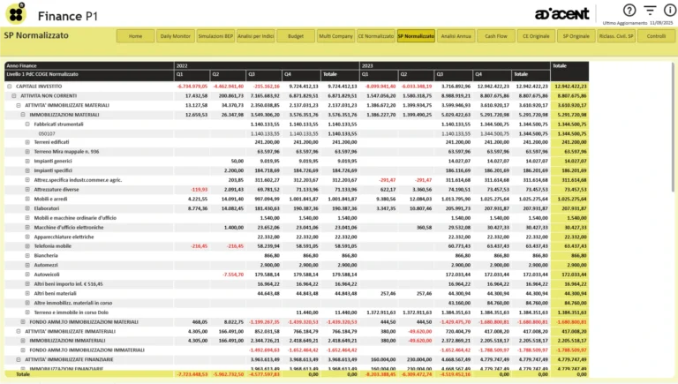The image size is (678, 384).
Task: Expand the Terreni edificati row
Action: [26, 142]
